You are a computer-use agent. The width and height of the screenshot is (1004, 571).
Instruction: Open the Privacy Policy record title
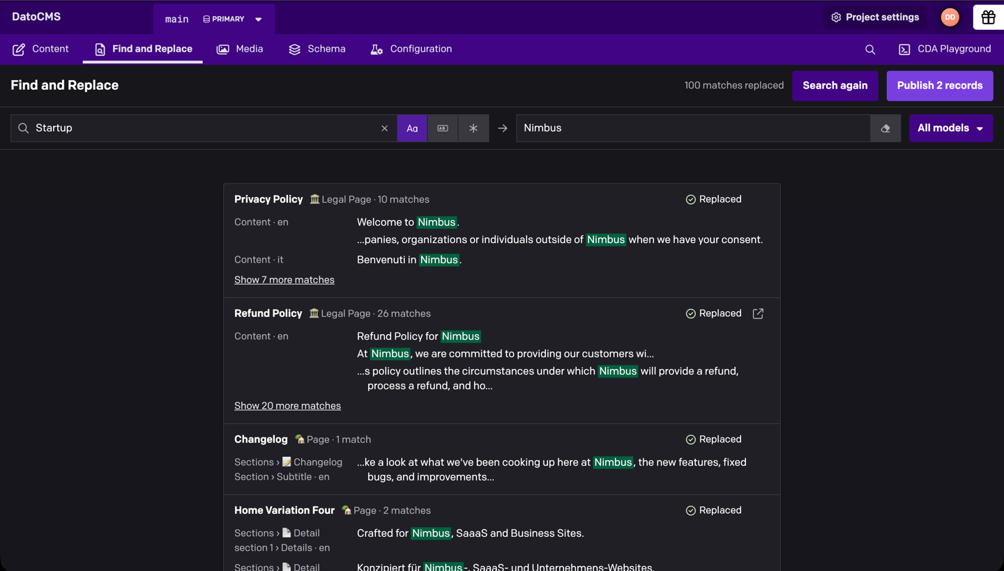268,199
